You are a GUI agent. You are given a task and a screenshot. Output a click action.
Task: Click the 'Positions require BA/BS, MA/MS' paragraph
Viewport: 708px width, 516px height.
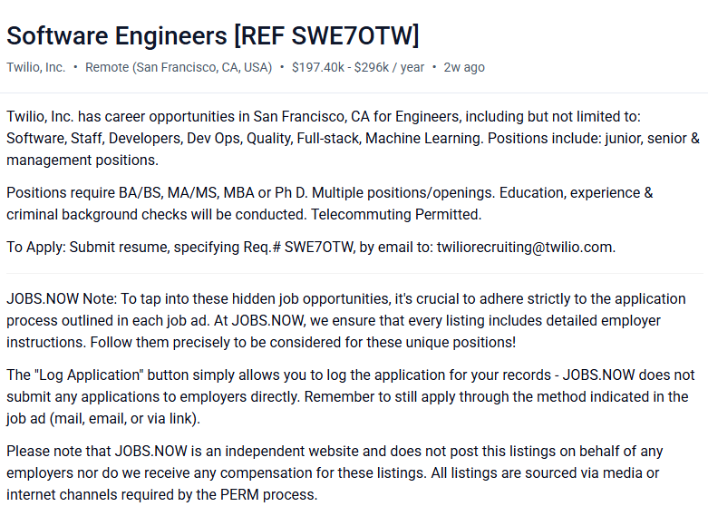click(330, 203)
